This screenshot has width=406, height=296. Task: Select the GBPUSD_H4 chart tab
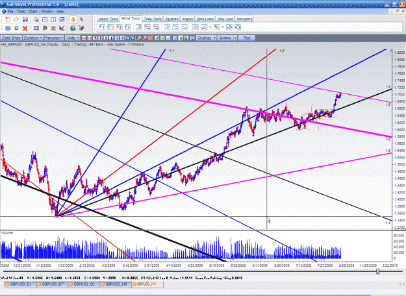click(147, 284)
